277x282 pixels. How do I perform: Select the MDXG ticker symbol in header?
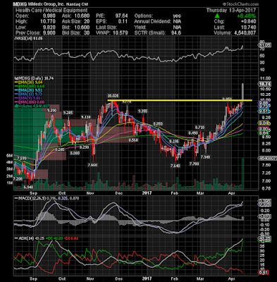(20, 4)
